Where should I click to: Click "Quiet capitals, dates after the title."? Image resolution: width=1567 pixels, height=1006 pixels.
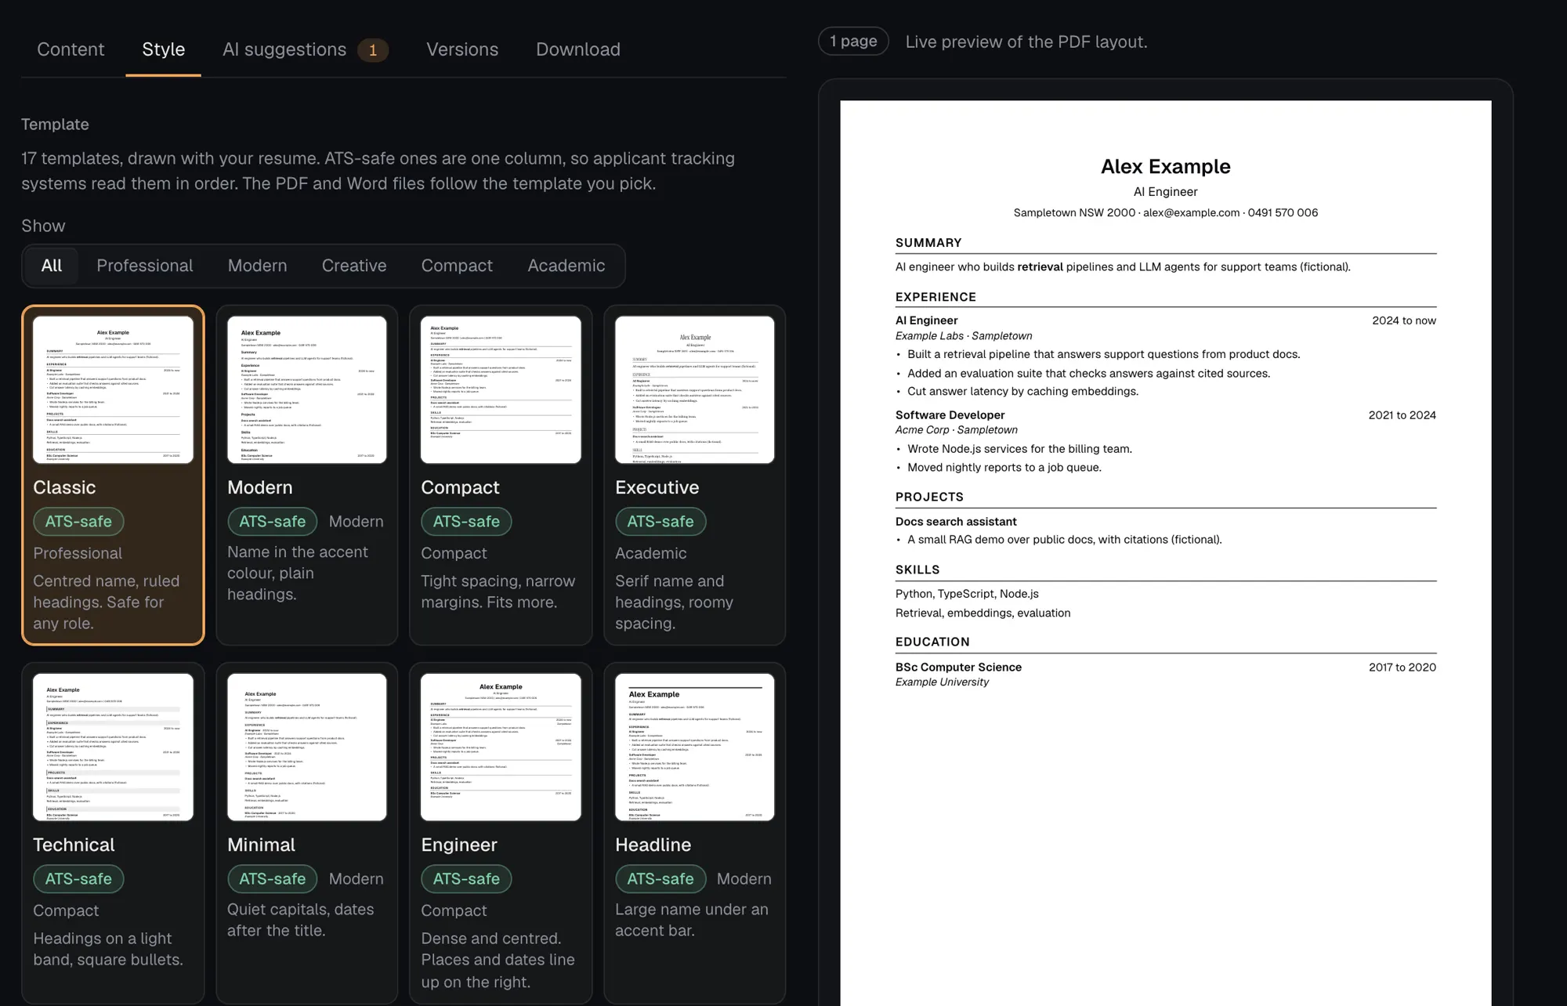[x=300, y=920]
